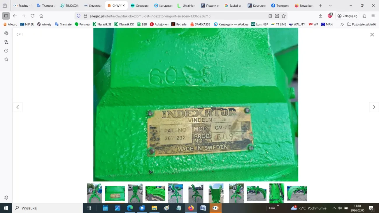Go to the browser home page
The height and width of the screenshot is (213, 379).
[41, 16]
